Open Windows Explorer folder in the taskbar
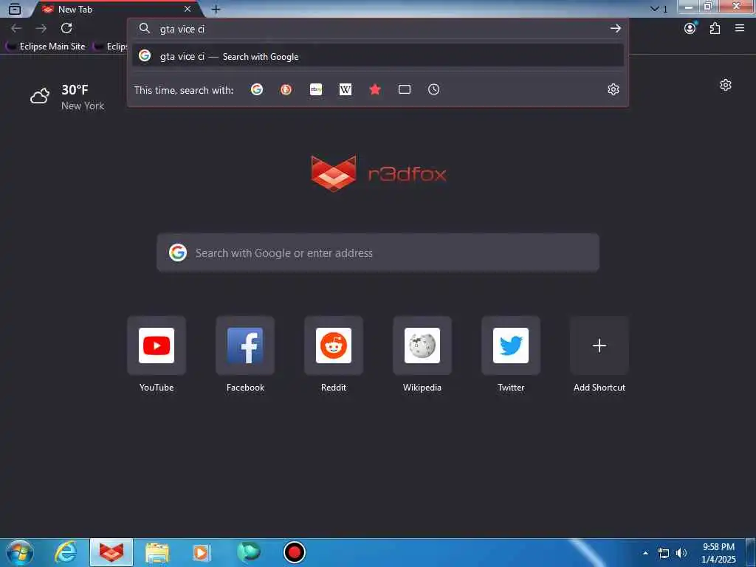This screenshot has width=756, height=567. [157, 552]
